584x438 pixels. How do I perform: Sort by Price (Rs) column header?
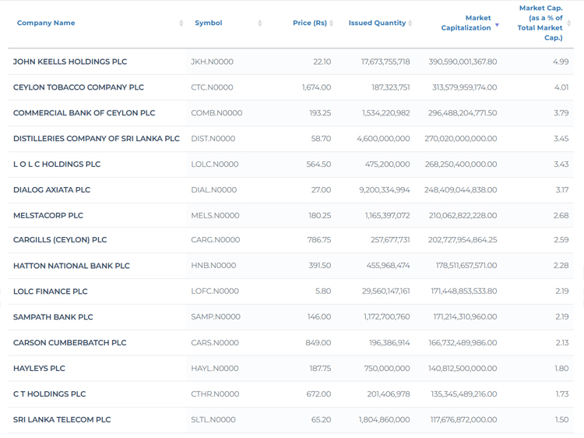[309, 23]
